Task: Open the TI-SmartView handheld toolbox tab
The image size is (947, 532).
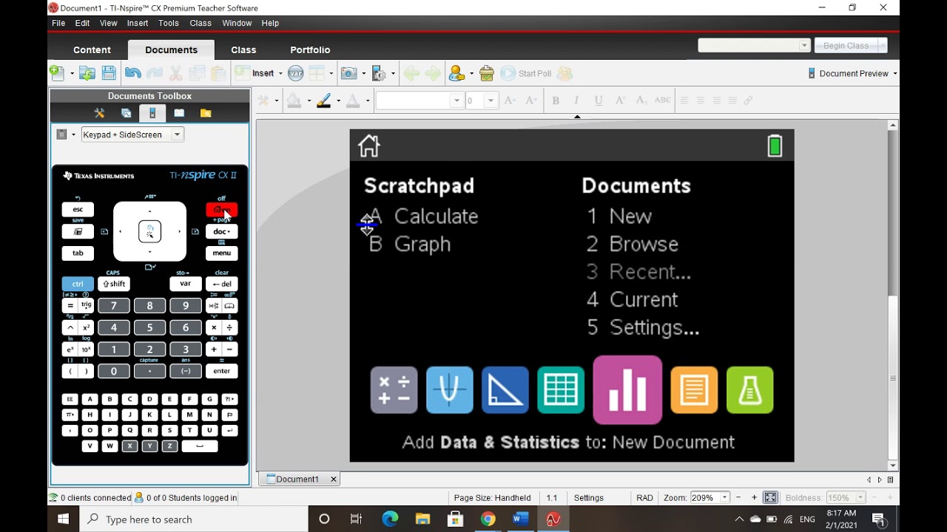Action: coord(152,113)
